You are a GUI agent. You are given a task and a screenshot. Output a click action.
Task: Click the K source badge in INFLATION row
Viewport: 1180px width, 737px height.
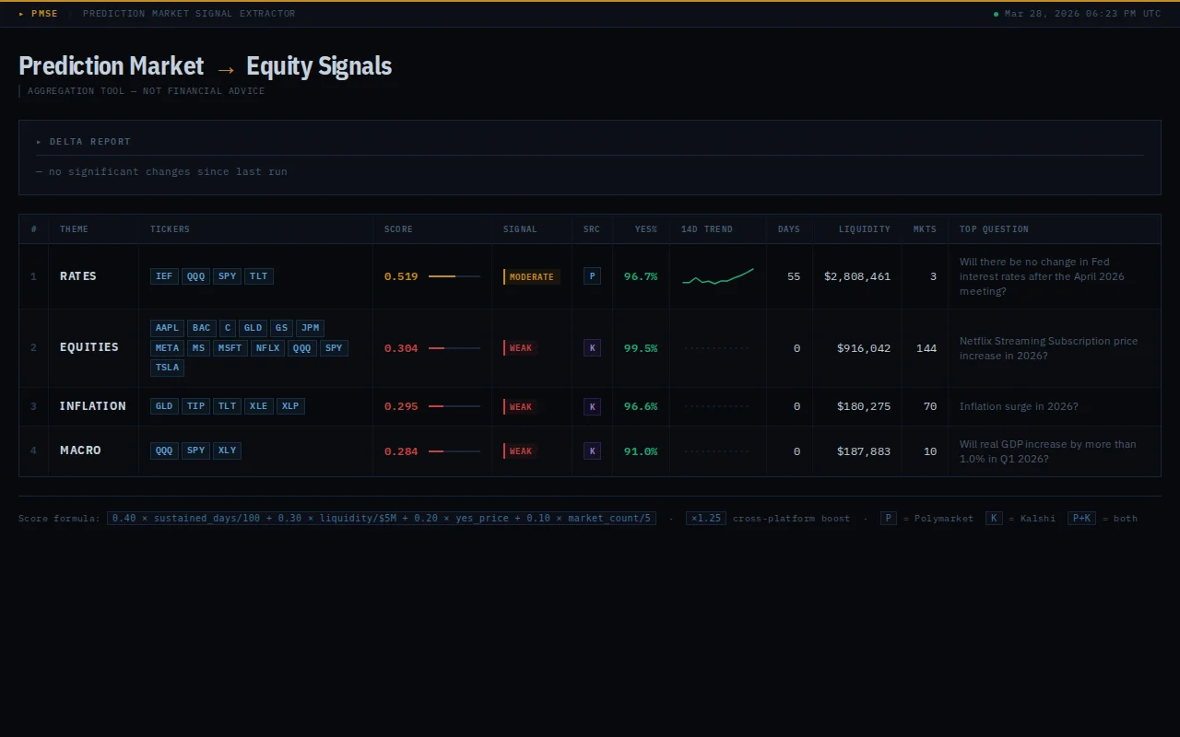click(592, 406)
